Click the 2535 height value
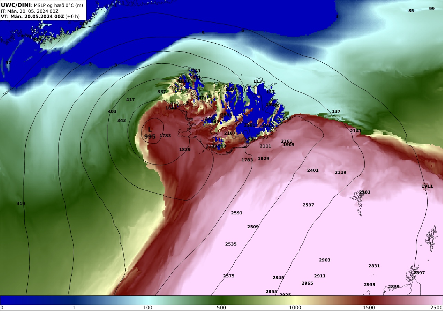Image resolution: width=443 pixels, height=311 pixels. (x=231, y=244)
